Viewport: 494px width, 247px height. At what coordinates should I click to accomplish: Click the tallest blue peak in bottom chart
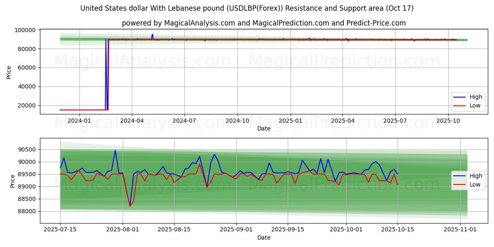tap(115, 150)
